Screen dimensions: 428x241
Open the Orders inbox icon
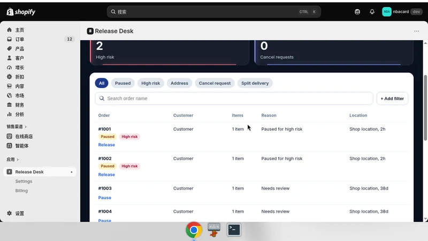9,39
